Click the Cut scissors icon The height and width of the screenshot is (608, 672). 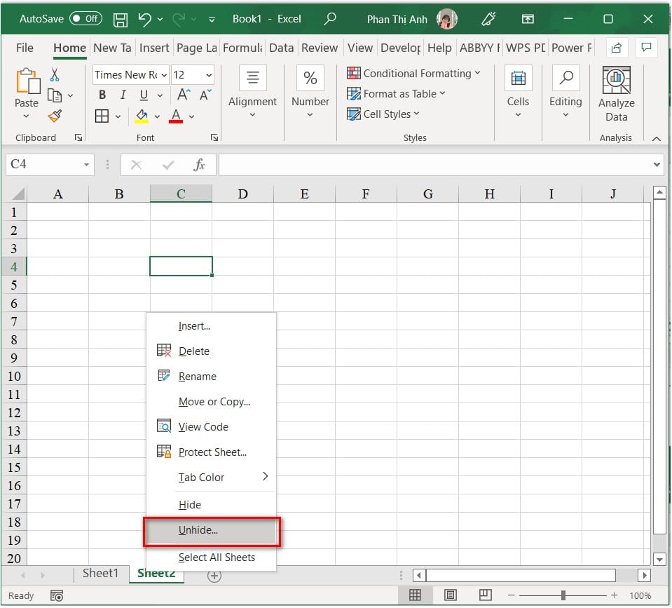55,74
